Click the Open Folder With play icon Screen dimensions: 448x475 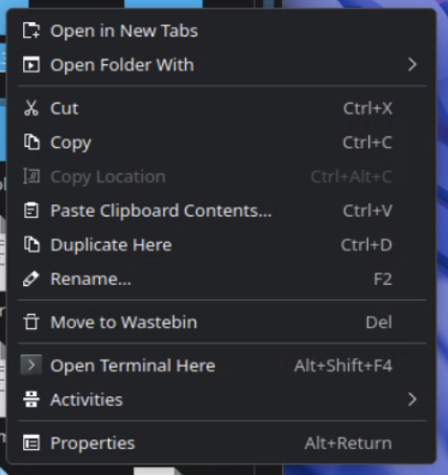point(32,65)
